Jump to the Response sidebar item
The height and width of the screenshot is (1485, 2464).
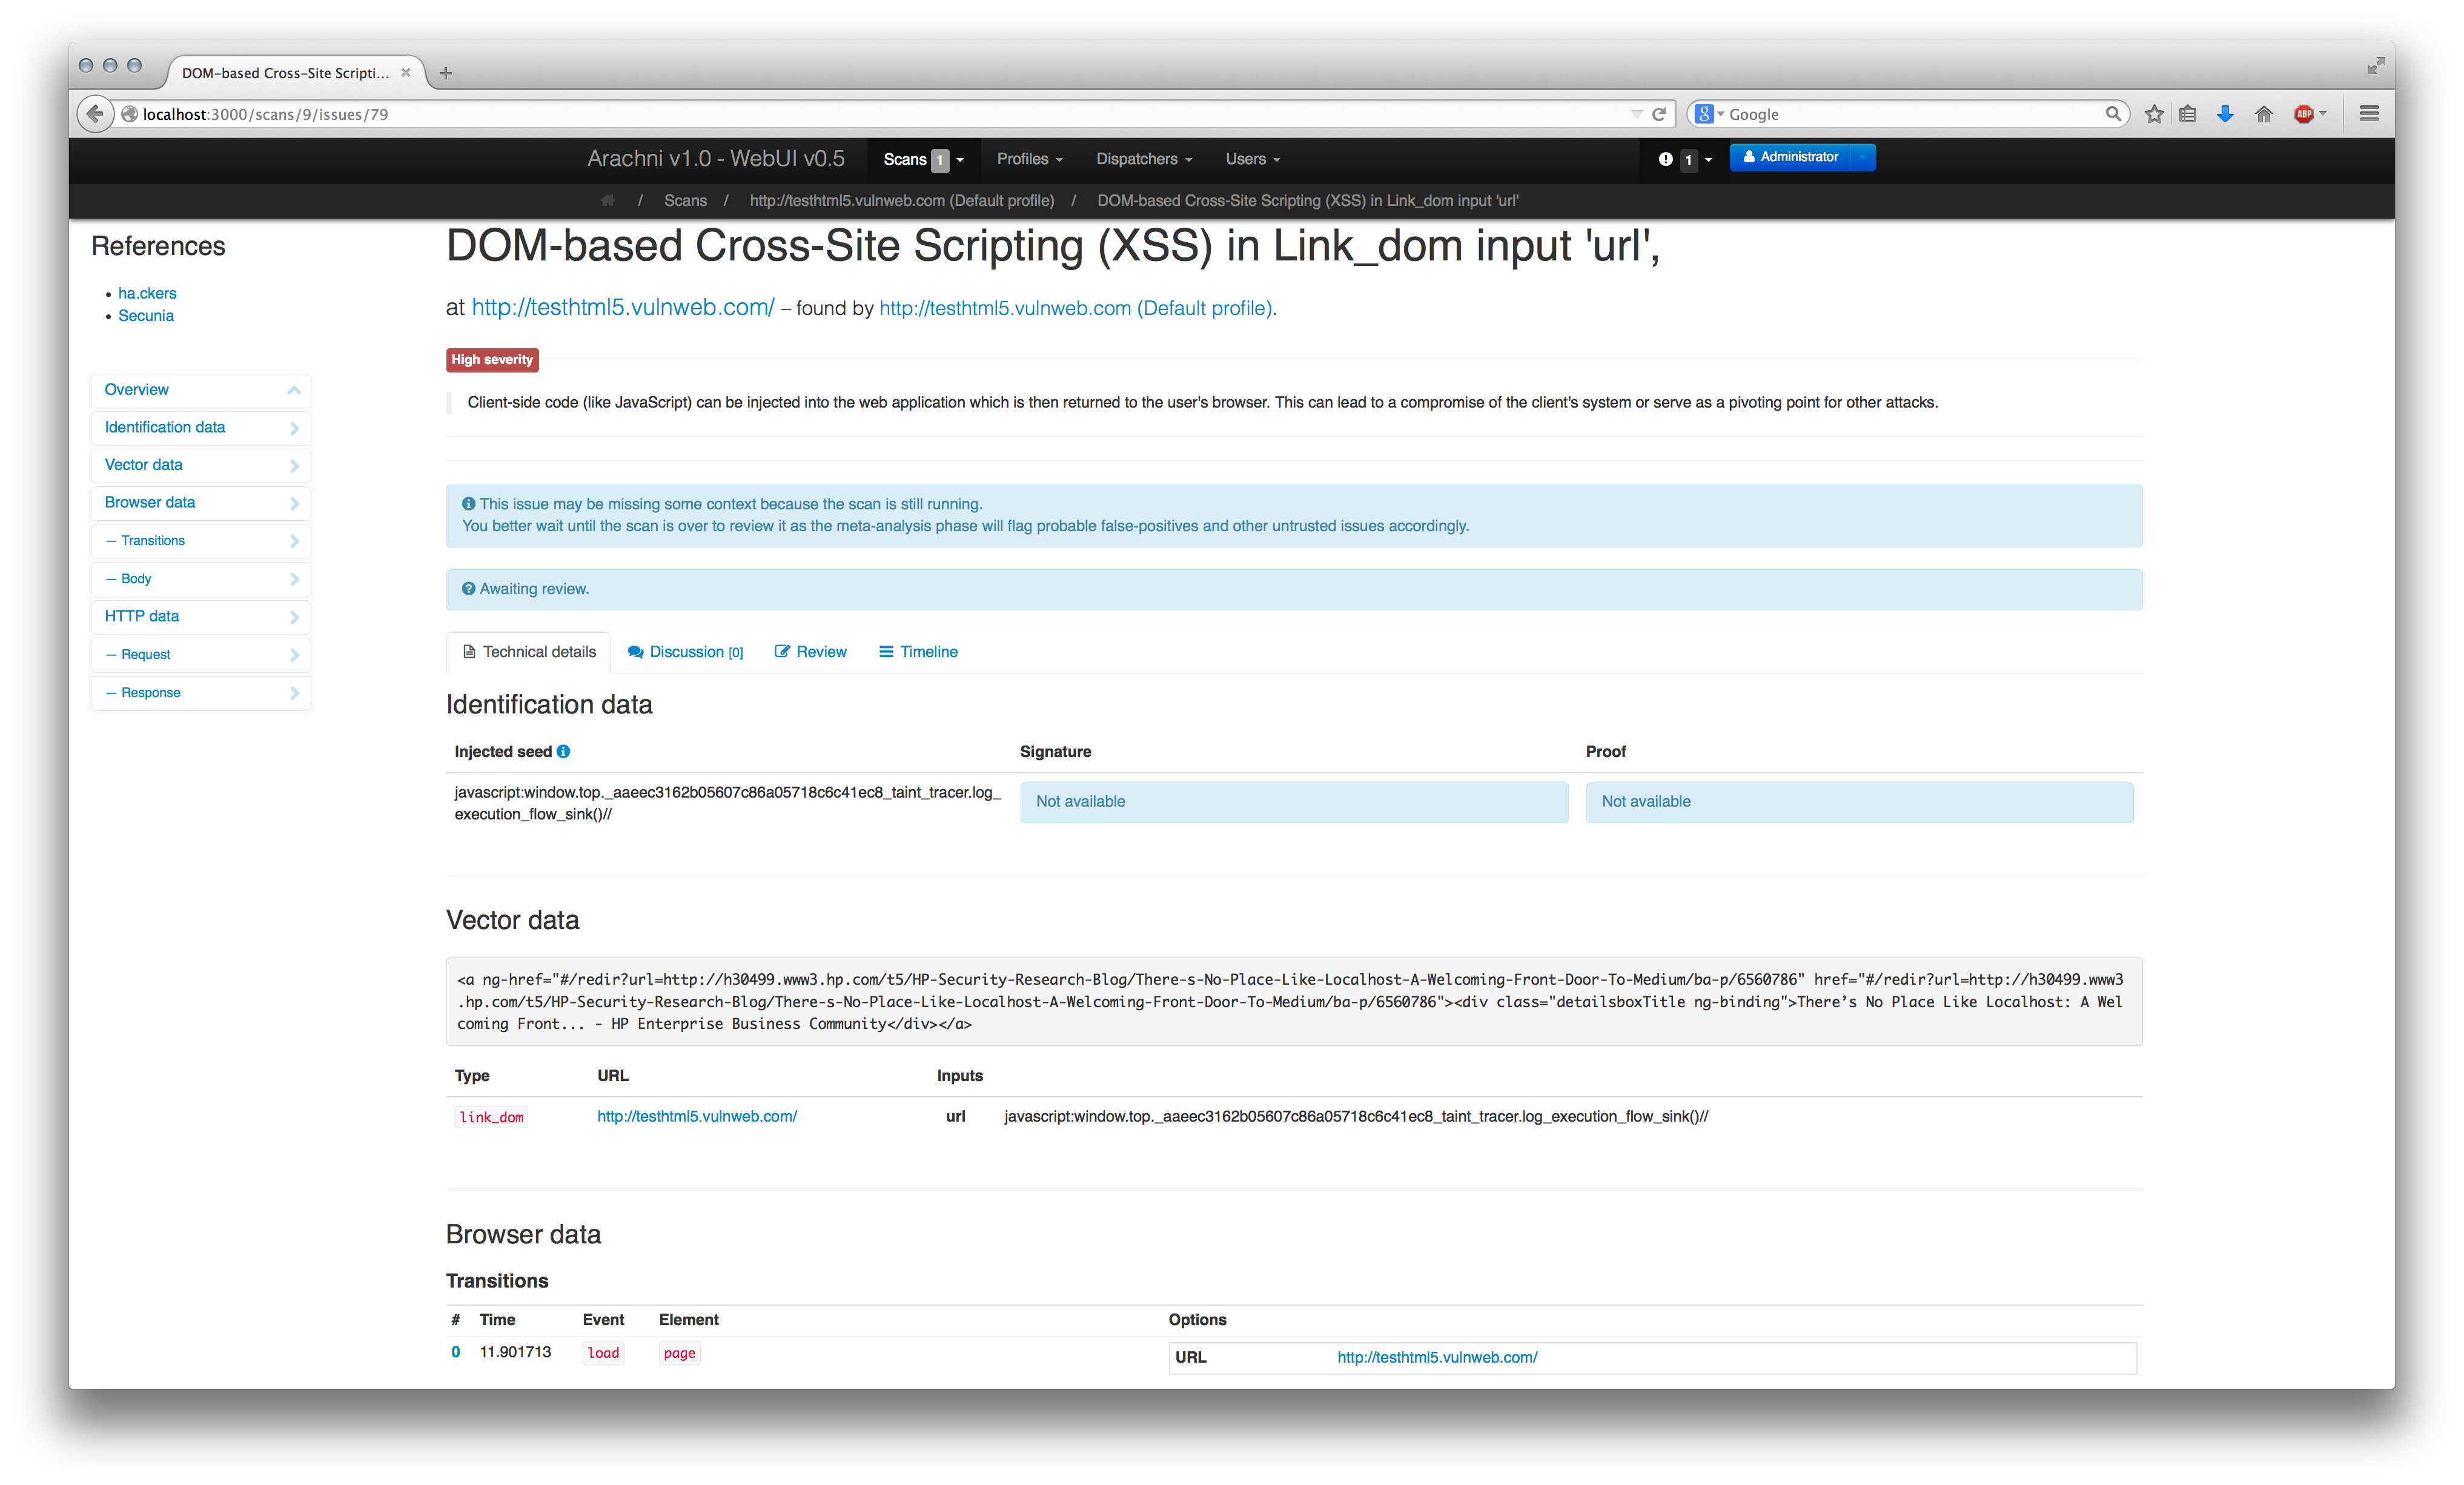pos(201,693)
